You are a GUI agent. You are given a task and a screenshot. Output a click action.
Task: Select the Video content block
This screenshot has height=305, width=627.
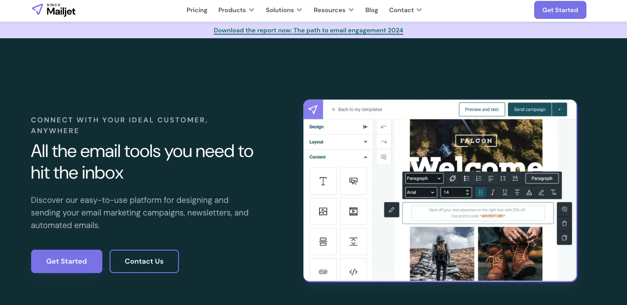[353, 211]
